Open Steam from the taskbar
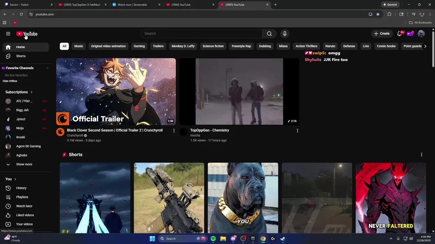 coord(282,239)
